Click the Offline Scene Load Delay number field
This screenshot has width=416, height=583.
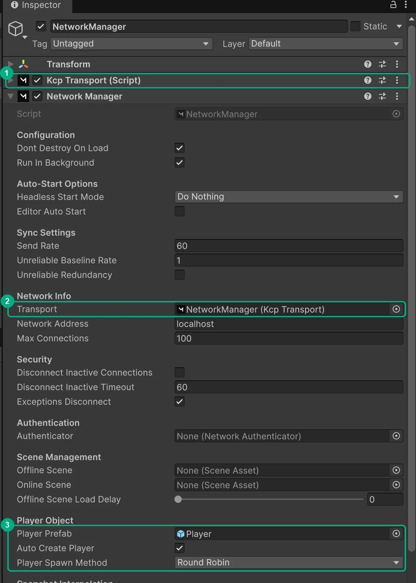pos(385,499)
